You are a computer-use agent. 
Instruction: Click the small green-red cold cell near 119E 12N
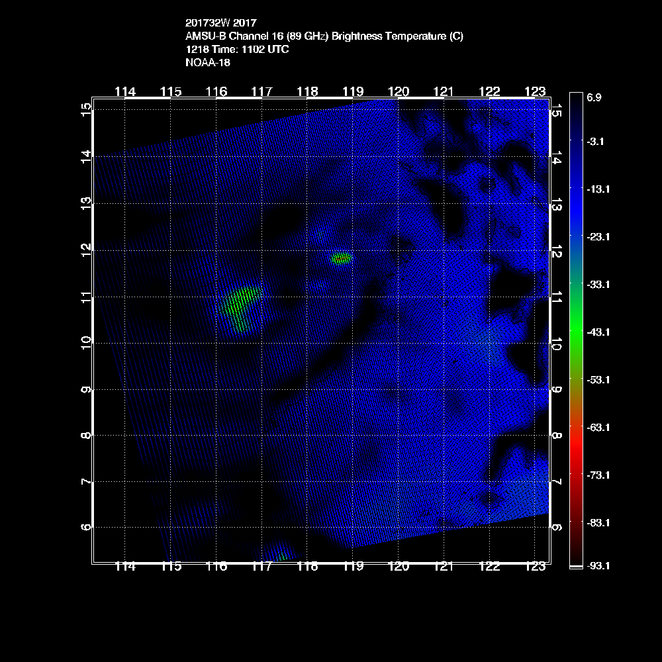click(x=341, y=258)
